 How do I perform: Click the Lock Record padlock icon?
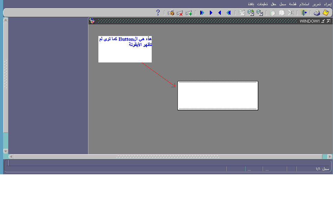pyautogui.click(x=171, y=13)
